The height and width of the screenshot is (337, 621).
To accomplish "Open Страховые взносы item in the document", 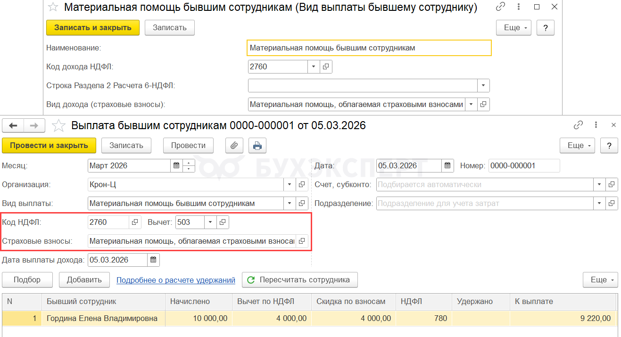I will pos(302,241).
